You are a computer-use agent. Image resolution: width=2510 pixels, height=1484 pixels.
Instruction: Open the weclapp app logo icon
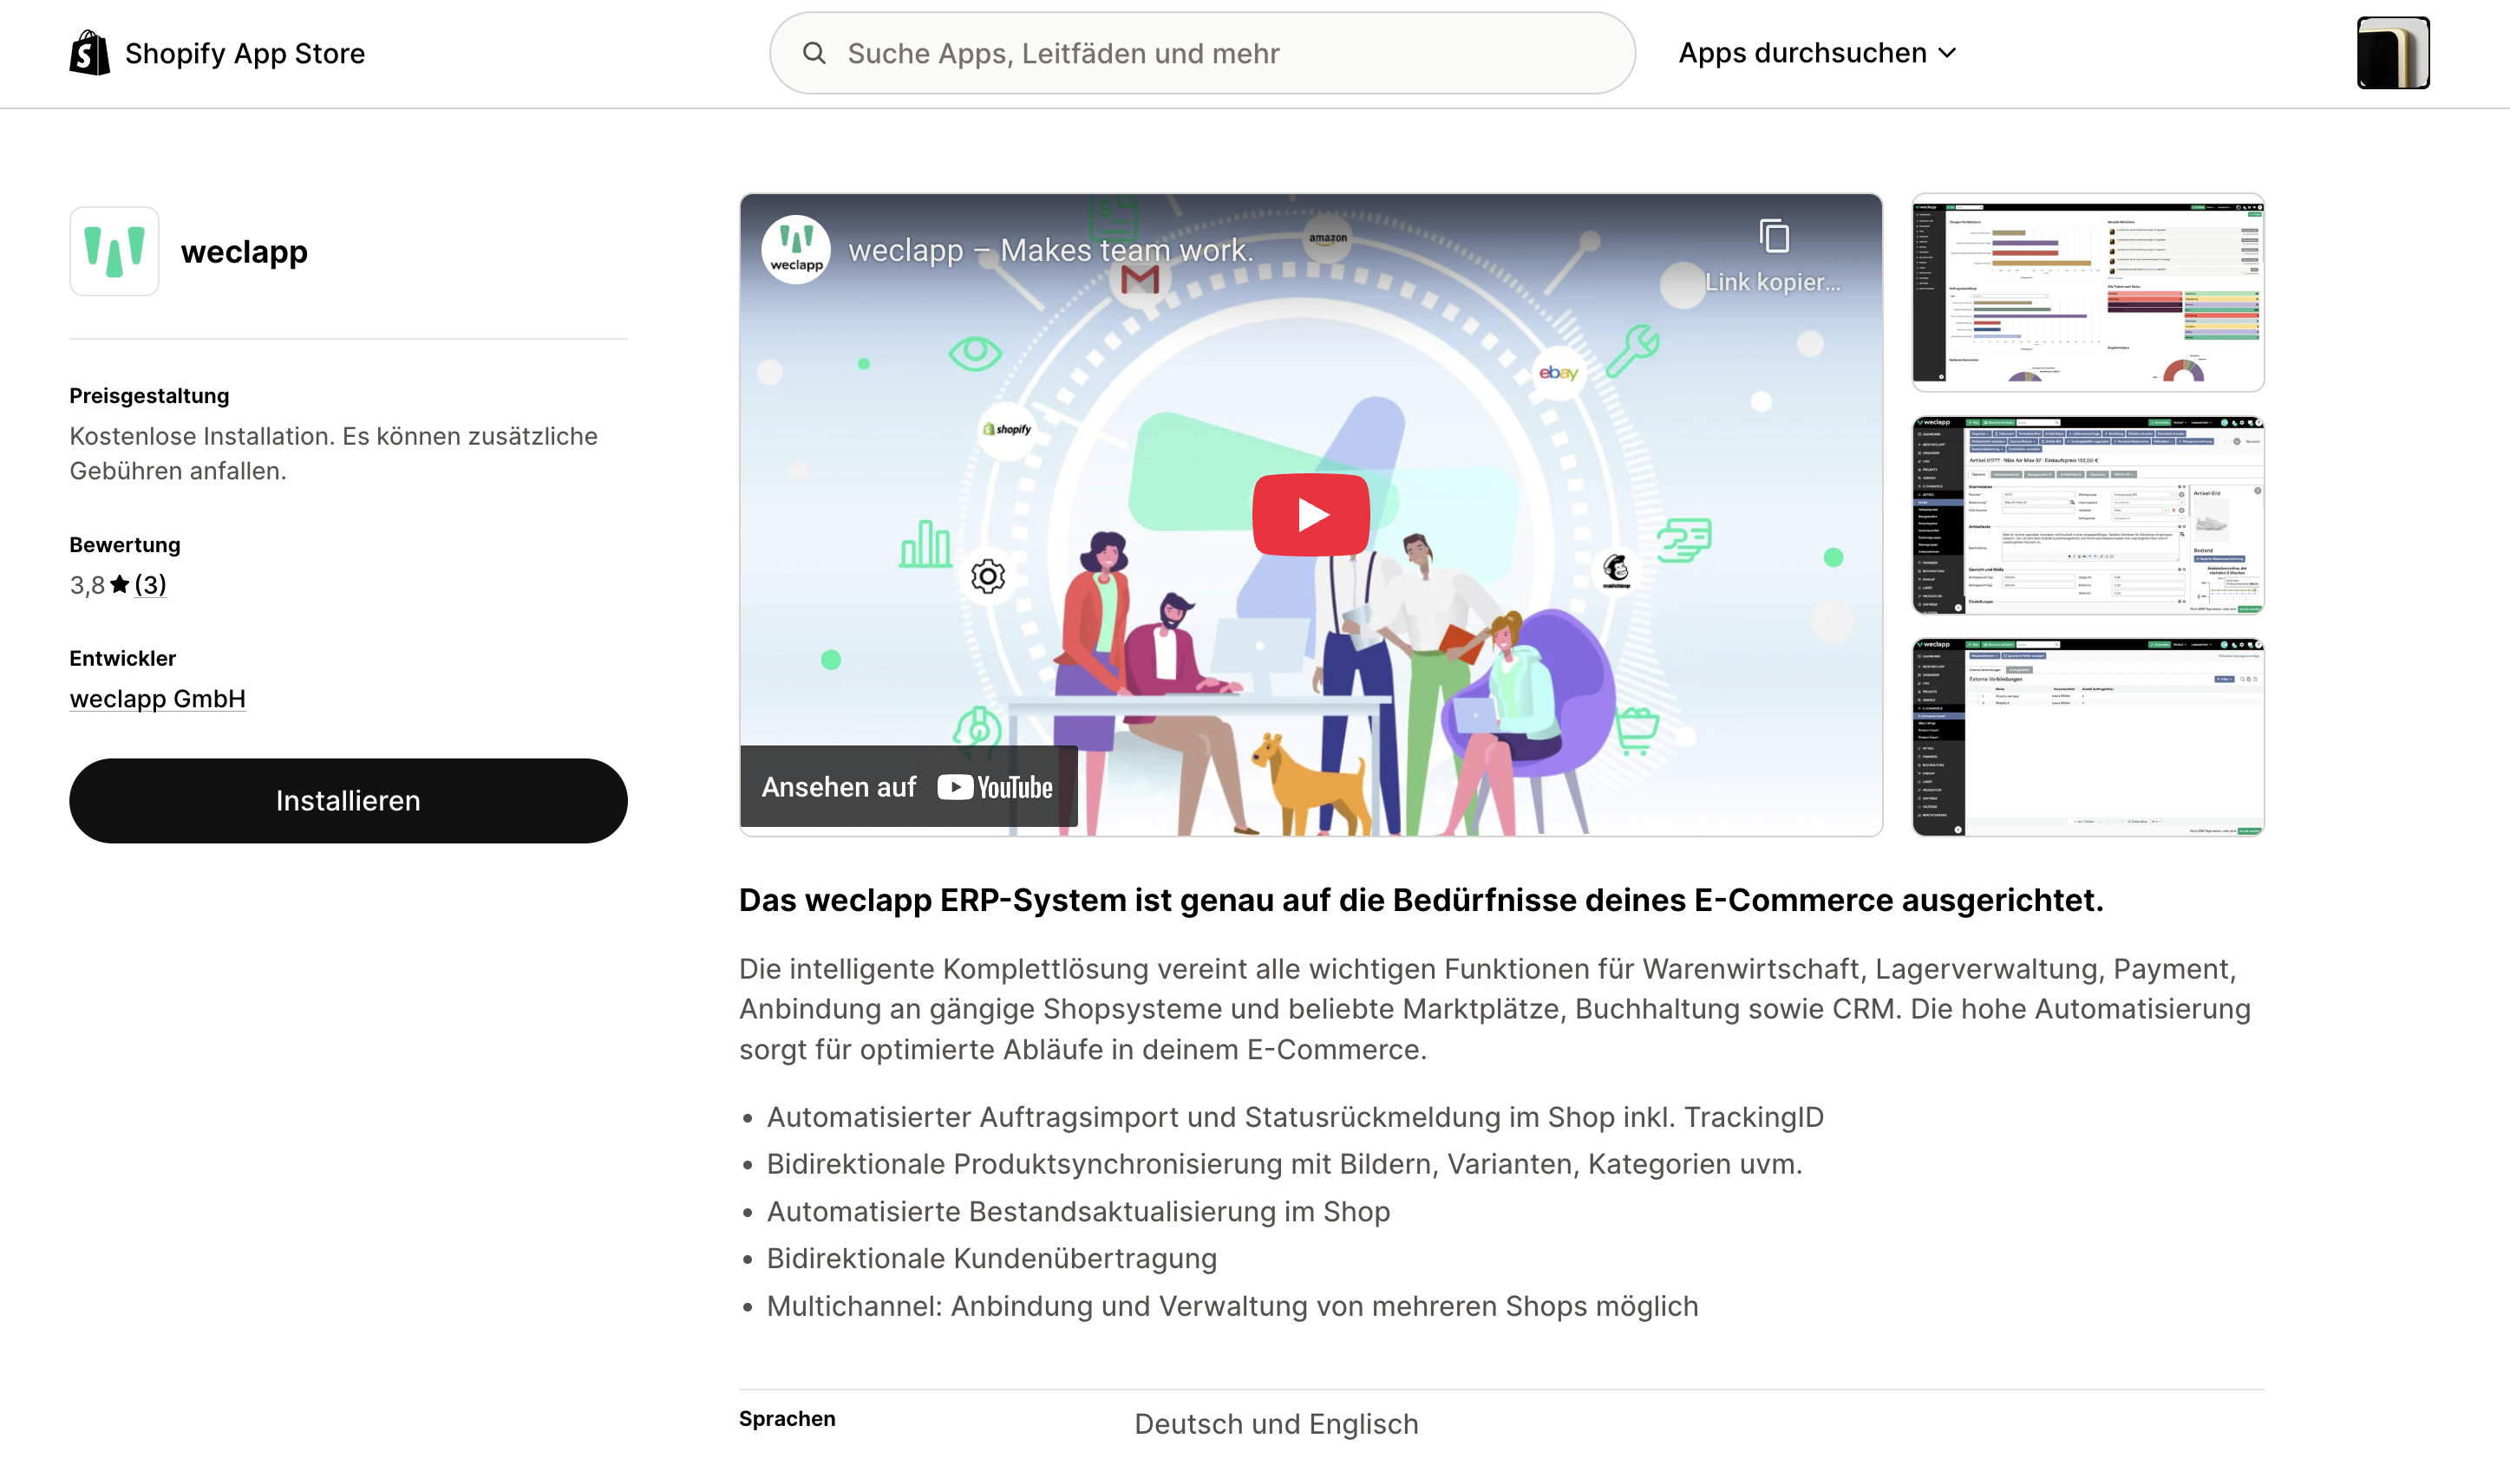(x=114, y=251)
